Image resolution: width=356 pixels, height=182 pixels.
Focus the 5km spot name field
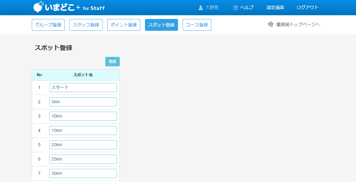tap(83, 102)
